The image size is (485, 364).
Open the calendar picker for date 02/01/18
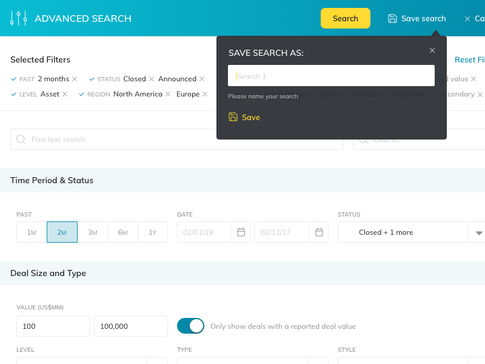pos(240,232)
